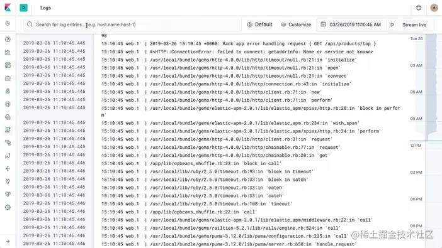Open the Default source configuration

pos(259,24)
